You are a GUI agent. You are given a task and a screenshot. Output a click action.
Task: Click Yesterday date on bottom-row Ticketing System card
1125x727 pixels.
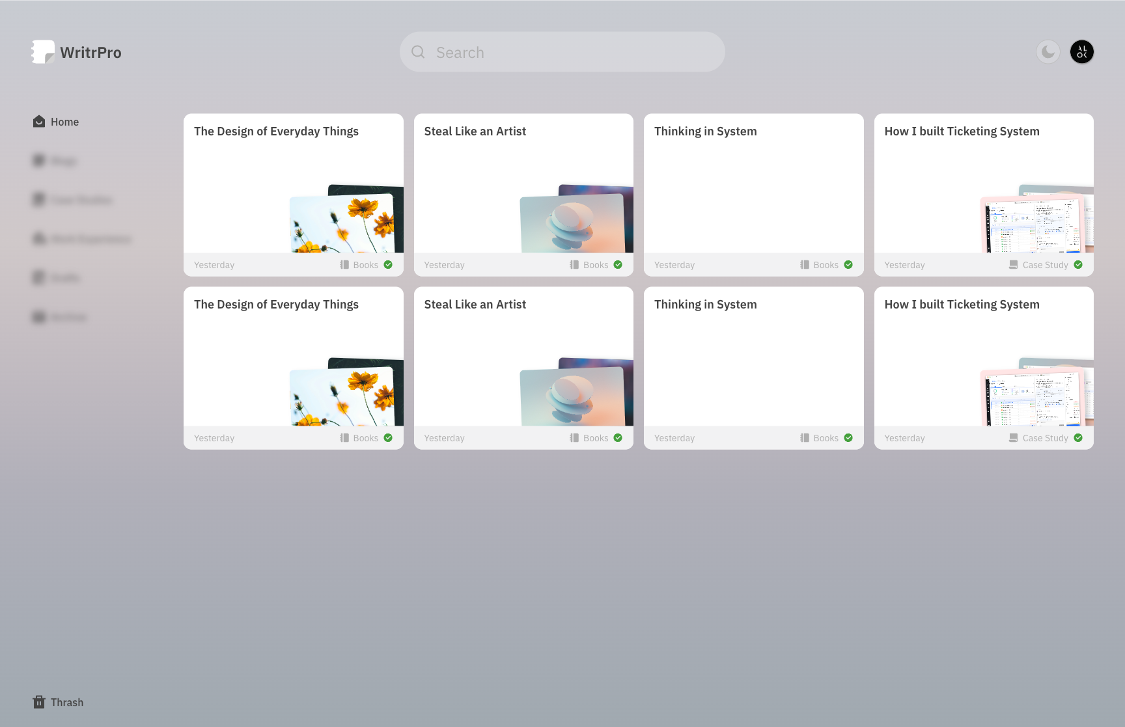pos(905,438)
